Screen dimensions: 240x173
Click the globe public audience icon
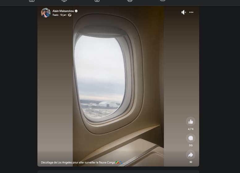click(70, 15)
